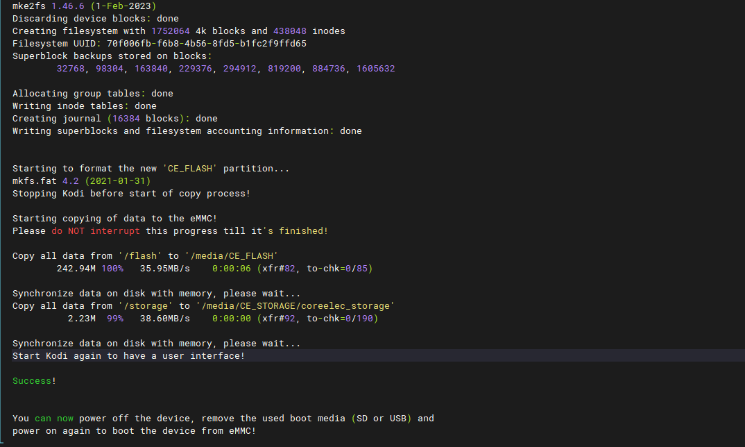Image resolution: width=745 pixels, height=447 pixels.
Task: Click the '35.95MB/s' transfer speed
Action: [164, 269]
